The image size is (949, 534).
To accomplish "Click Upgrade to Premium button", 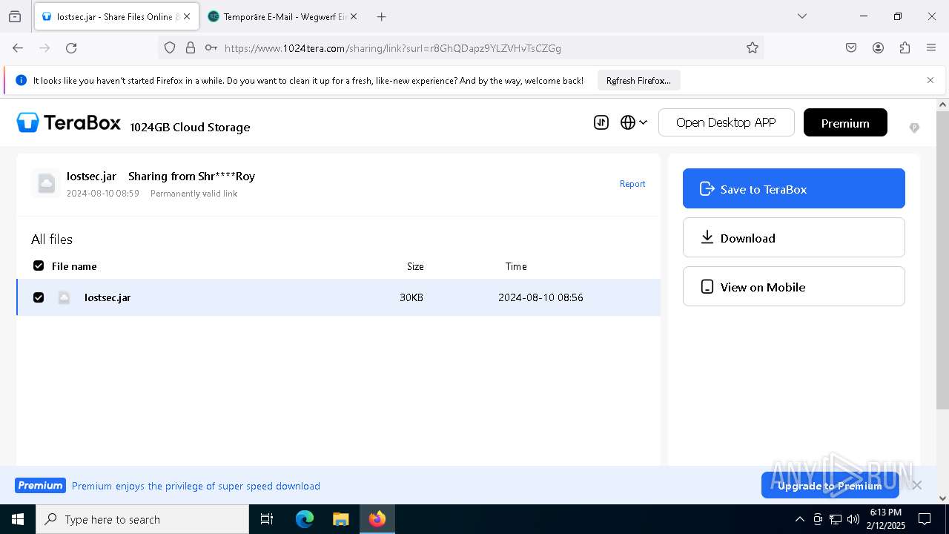I will (830, 486).
